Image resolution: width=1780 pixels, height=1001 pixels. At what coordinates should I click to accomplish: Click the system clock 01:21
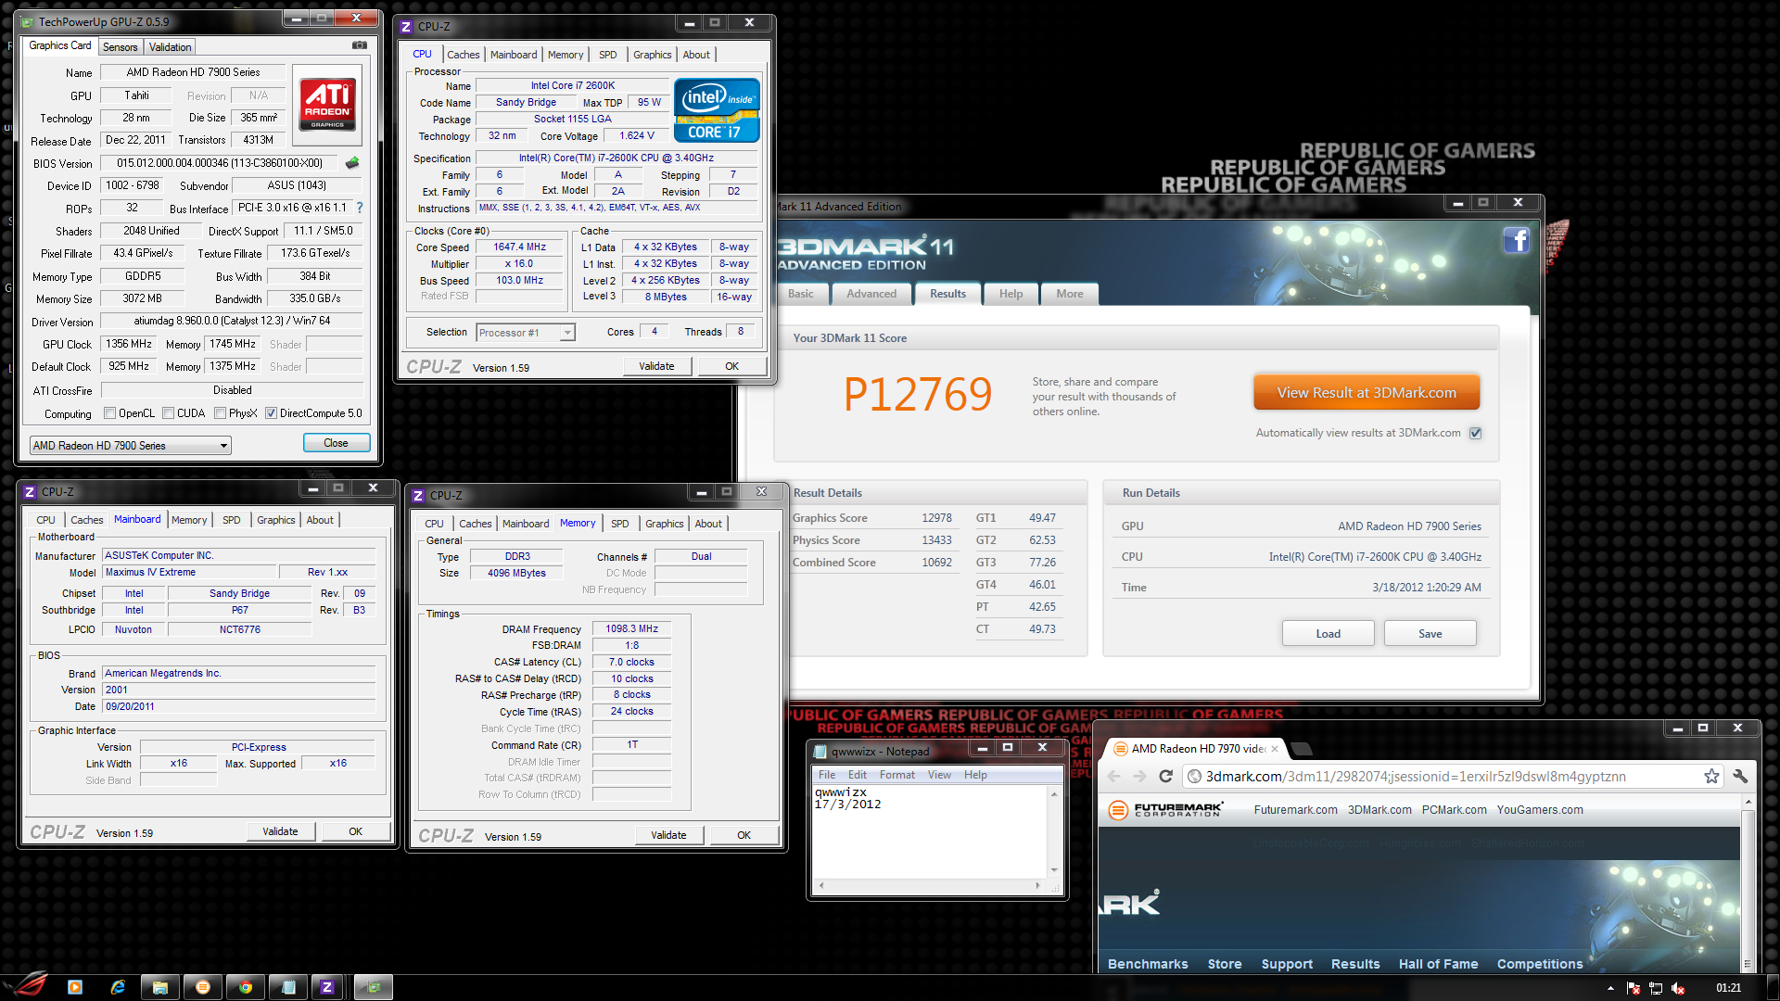click(x=1728, y=988)
